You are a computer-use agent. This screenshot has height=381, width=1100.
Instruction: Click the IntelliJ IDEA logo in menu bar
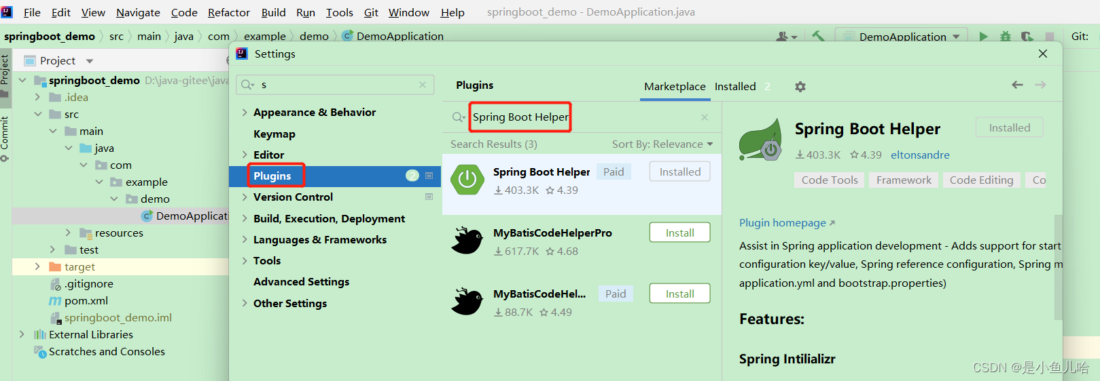pyautogui.click(x=7, y=12)
